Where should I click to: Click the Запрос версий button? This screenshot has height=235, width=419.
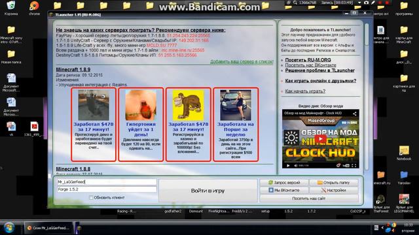coord(284,183)
